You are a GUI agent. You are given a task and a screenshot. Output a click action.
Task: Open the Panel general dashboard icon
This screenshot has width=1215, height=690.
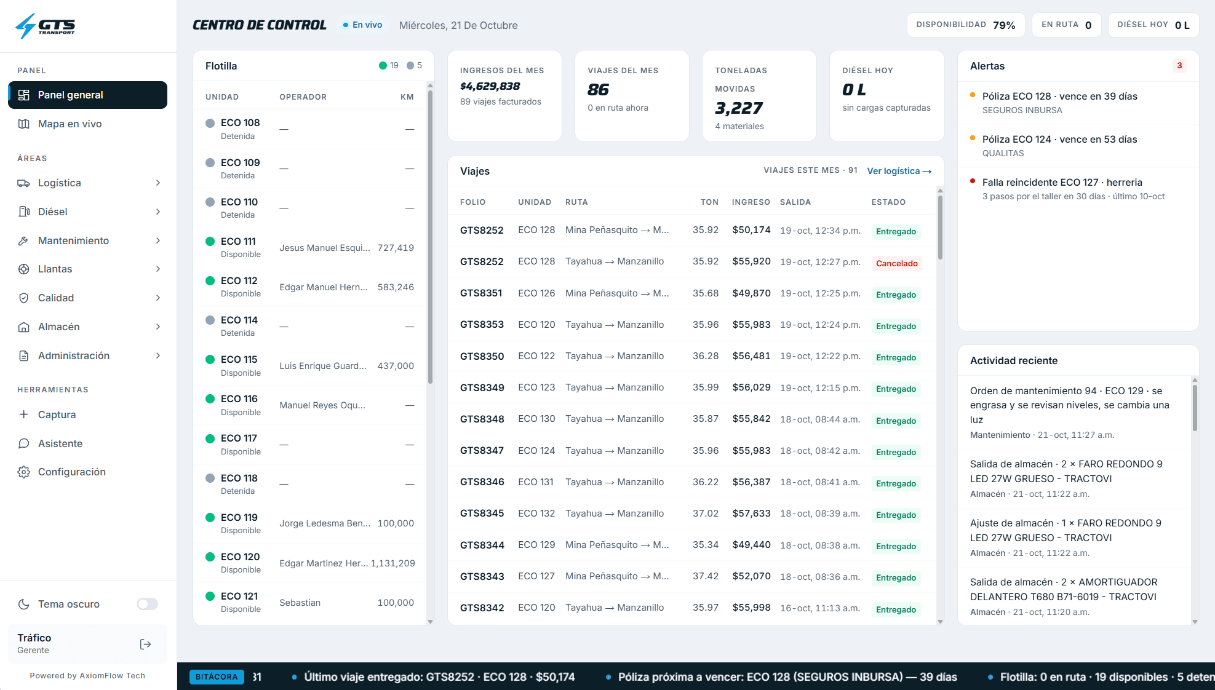coord(24,95)
